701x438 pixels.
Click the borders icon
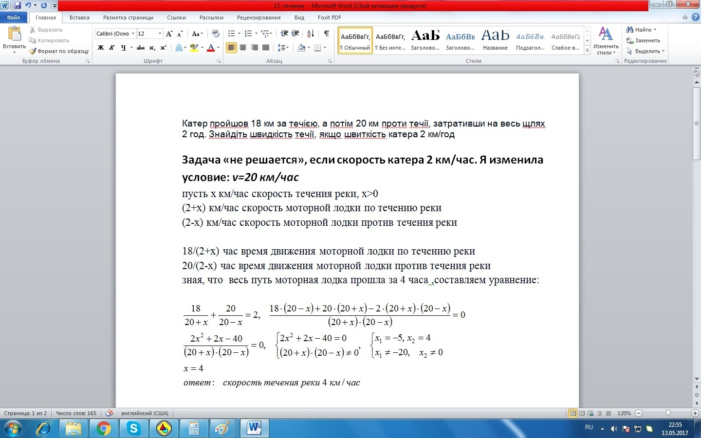318,48
